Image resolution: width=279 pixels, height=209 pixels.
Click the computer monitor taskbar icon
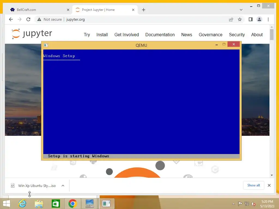point(89,204)
